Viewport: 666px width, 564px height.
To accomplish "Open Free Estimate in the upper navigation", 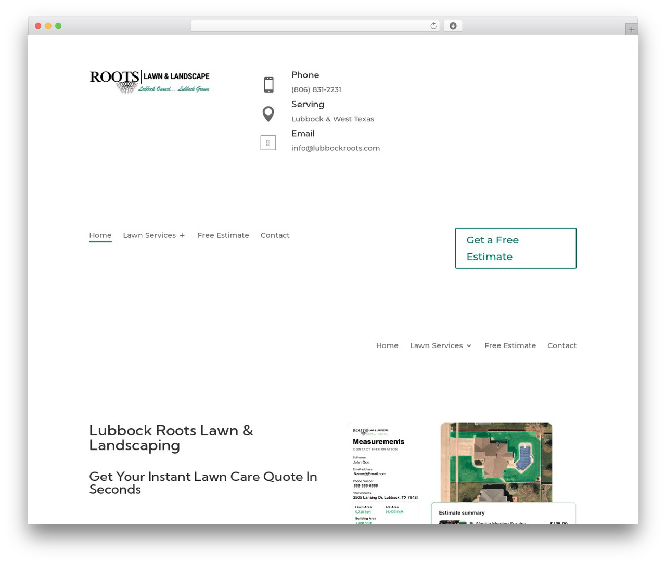I will [223, 235].
